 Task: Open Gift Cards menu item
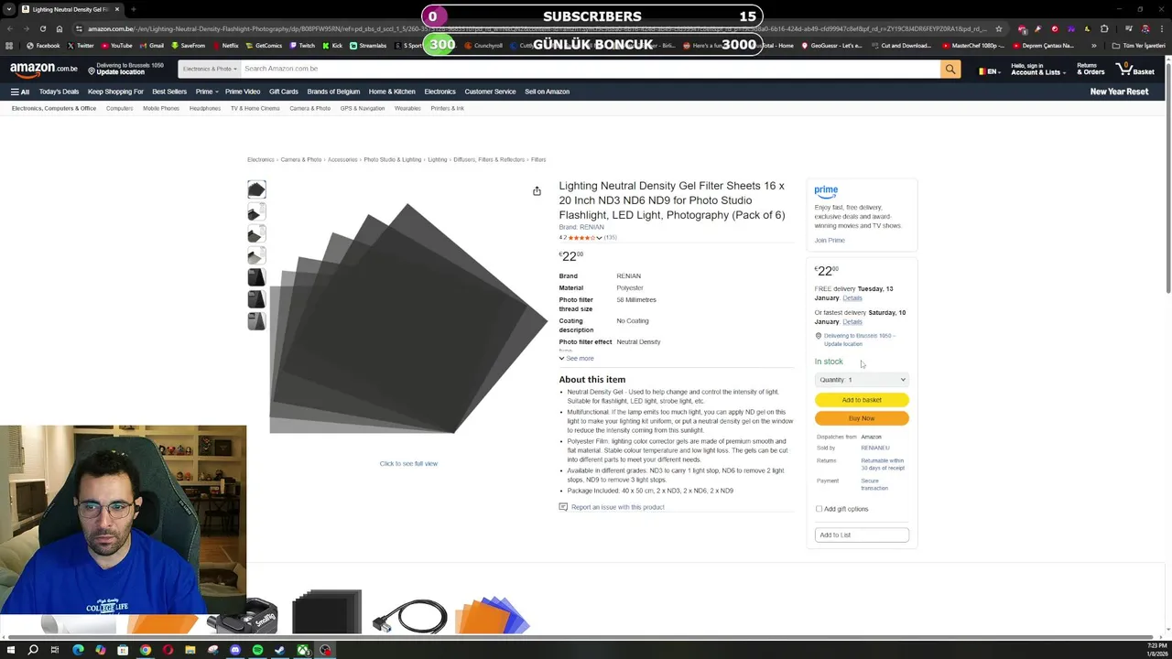[284, 92]
